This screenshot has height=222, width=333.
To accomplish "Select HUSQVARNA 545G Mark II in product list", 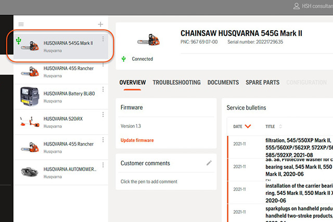I will pyautogui.click(x=61, y=46).
